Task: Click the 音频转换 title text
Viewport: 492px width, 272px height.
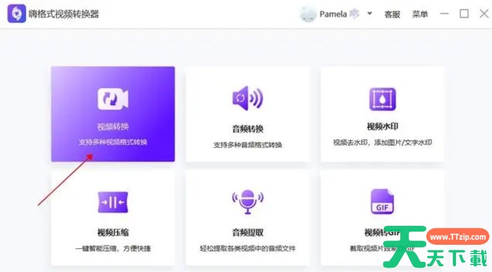Action: 247,128
